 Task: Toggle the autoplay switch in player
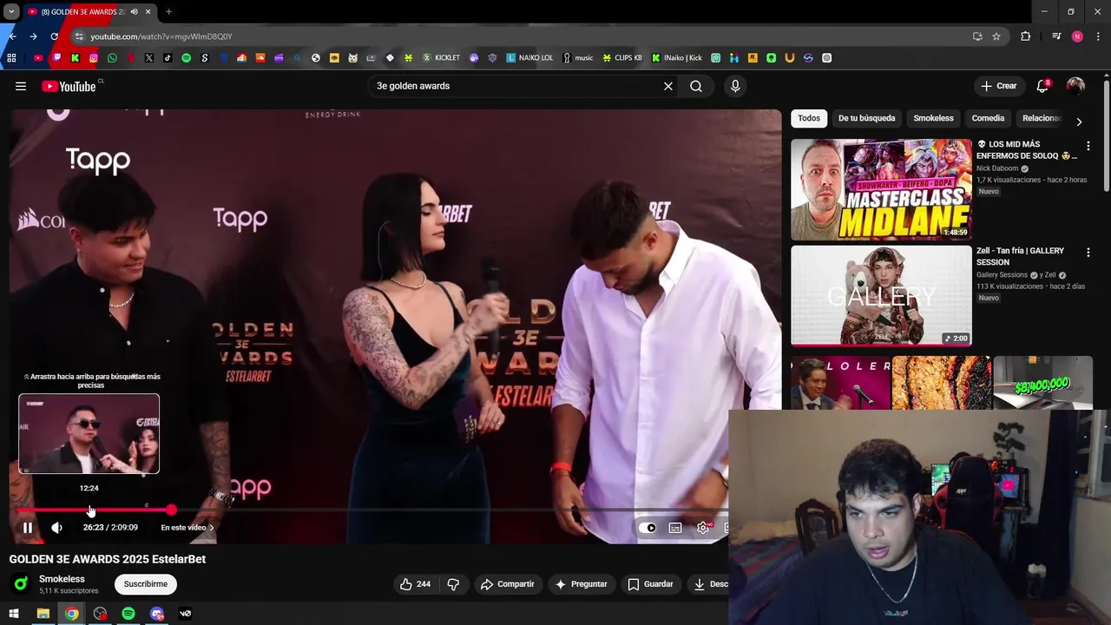(648, 528)
